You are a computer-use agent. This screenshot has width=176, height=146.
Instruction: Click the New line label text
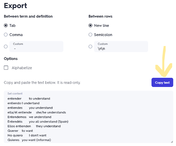(x=101, y=26)
